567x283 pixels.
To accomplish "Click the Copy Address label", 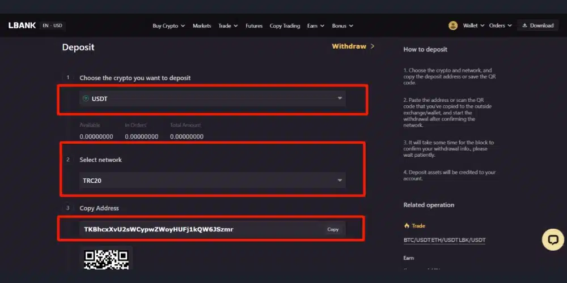I will (99, 208).
